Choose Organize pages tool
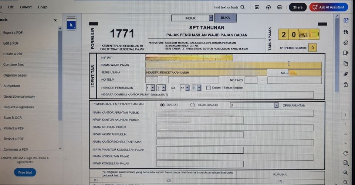Viewport: 355px width, 185px height. 15,75
